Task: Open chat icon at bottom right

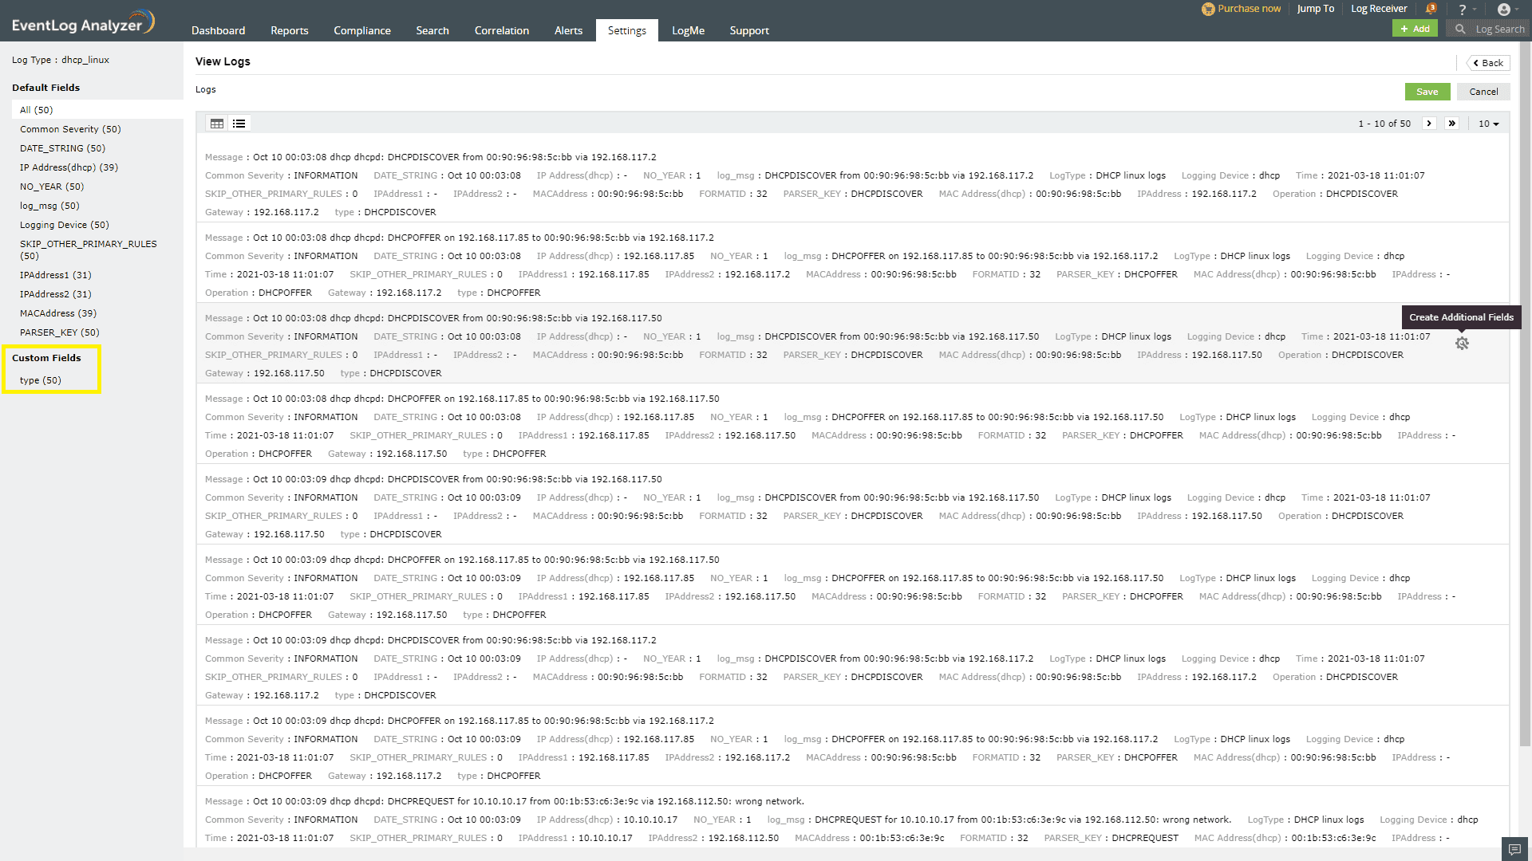Action: (1514, 849)
